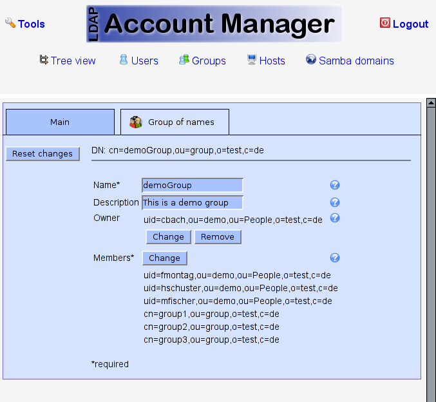
Task: Click Change button next to Members
Action: [165, 258]
